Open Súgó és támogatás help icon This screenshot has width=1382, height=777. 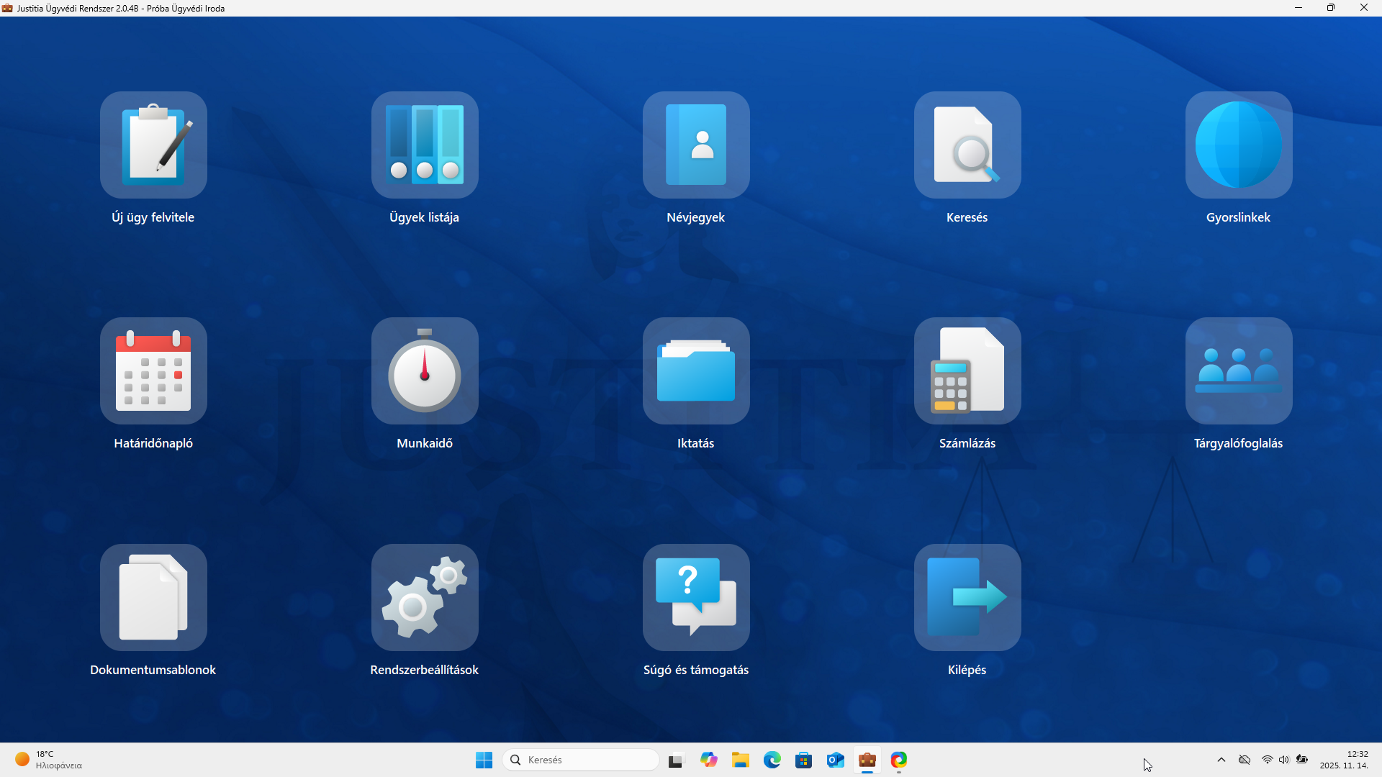pyautogui.click(x=696, y=597)
